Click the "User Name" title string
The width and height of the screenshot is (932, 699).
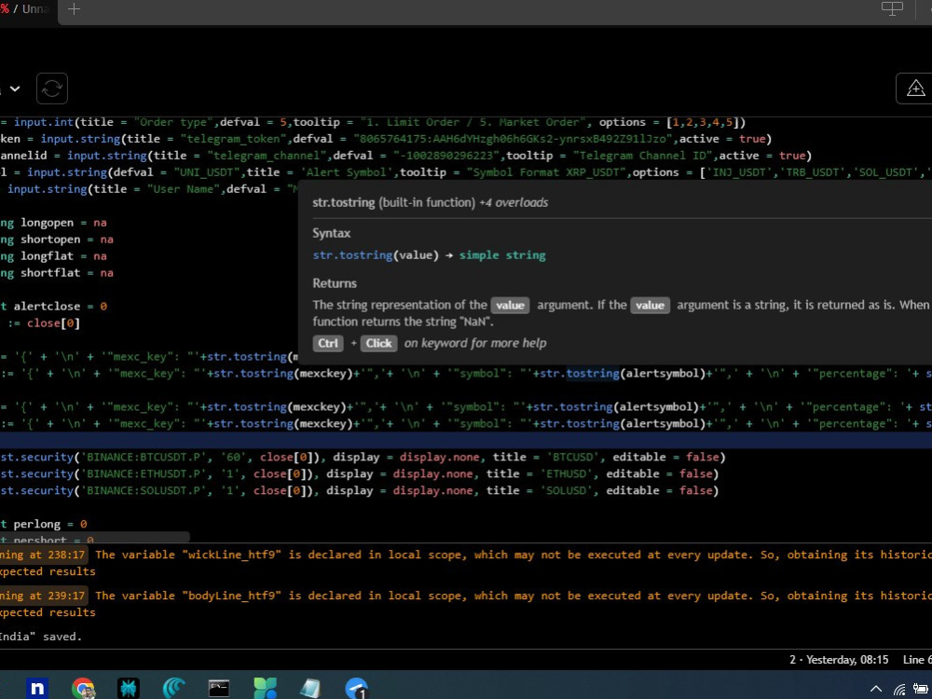[x=183, y=189]
